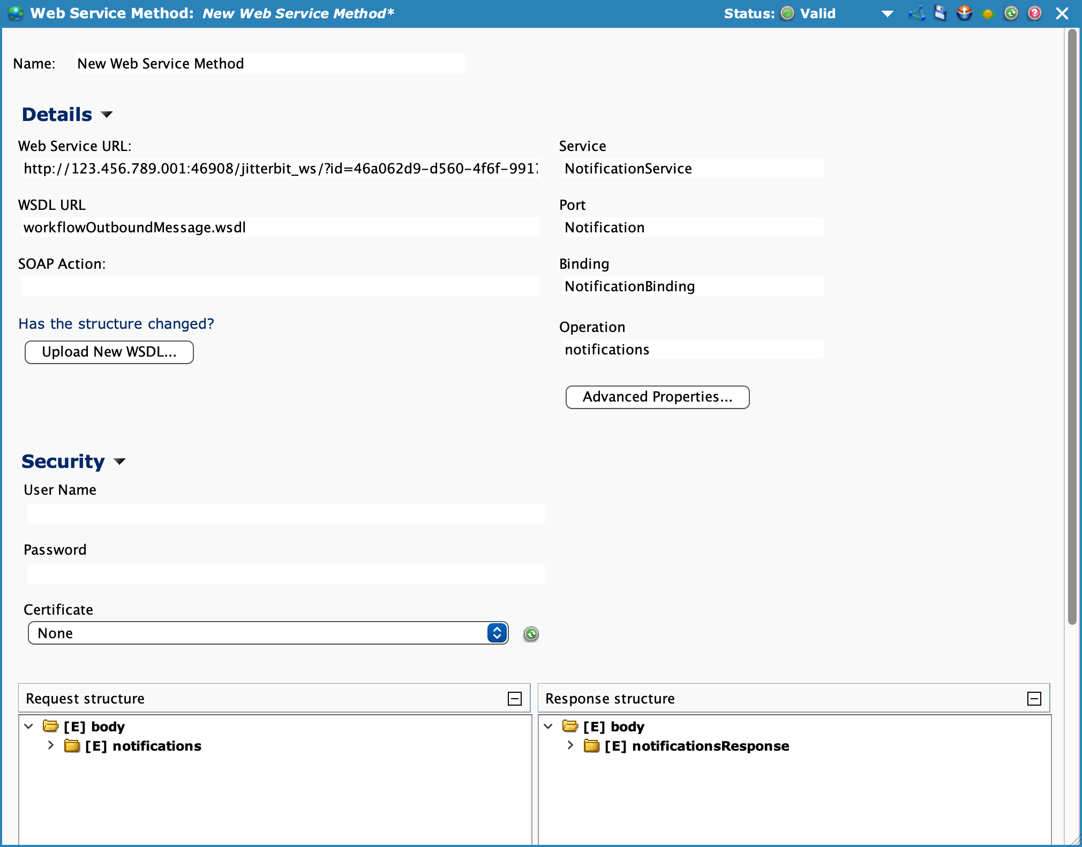Open the title bar dropdown menu

[x=888, y=13]
